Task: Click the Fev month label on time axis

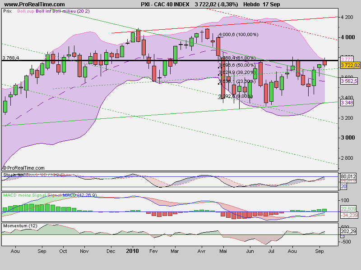Action: pyautogui.click(x=153, y=251)
